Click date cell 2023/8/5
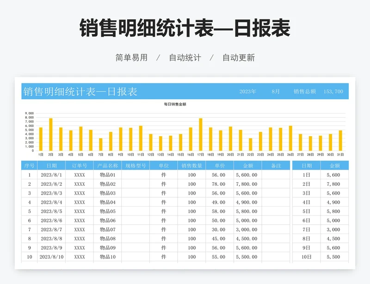The image size is (370, 284). pos(51,211)
